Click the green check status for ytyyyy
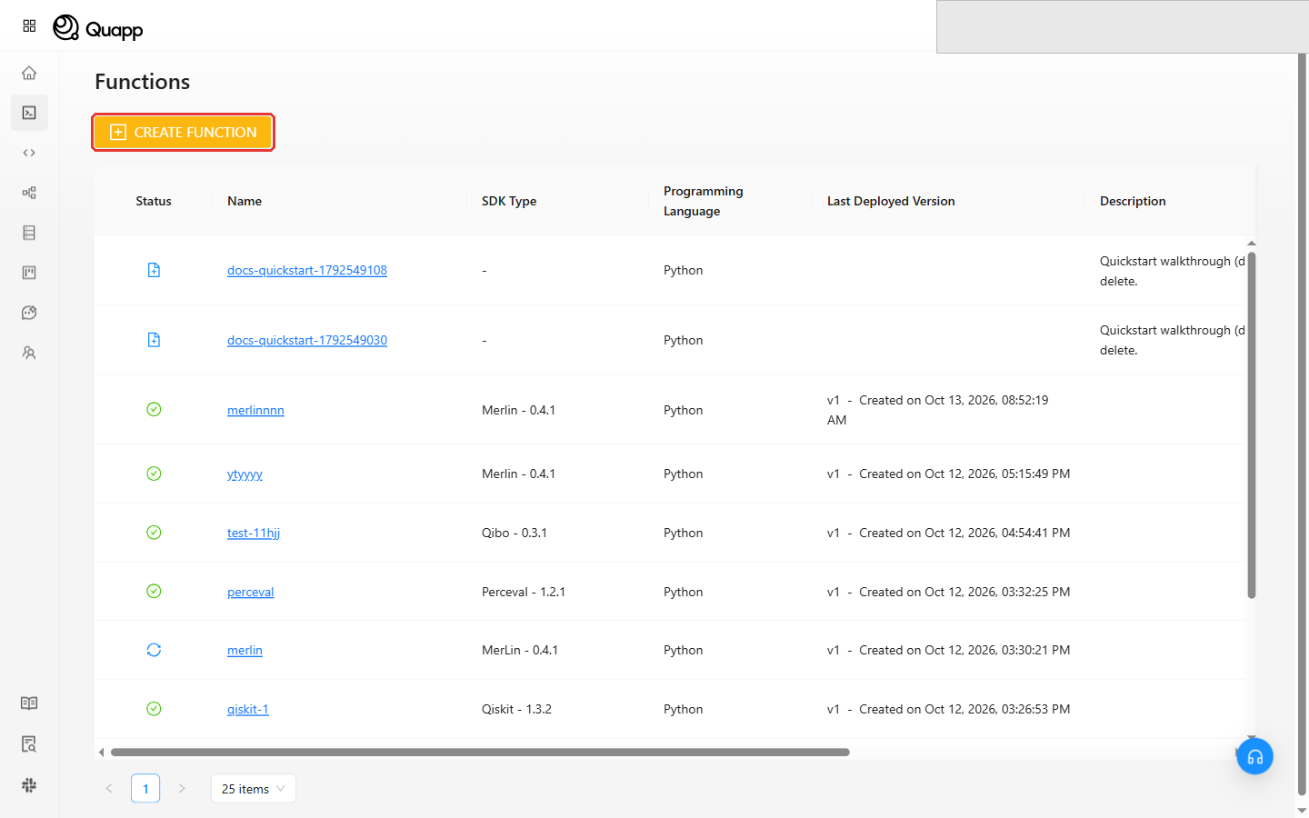 pos(154,474)
